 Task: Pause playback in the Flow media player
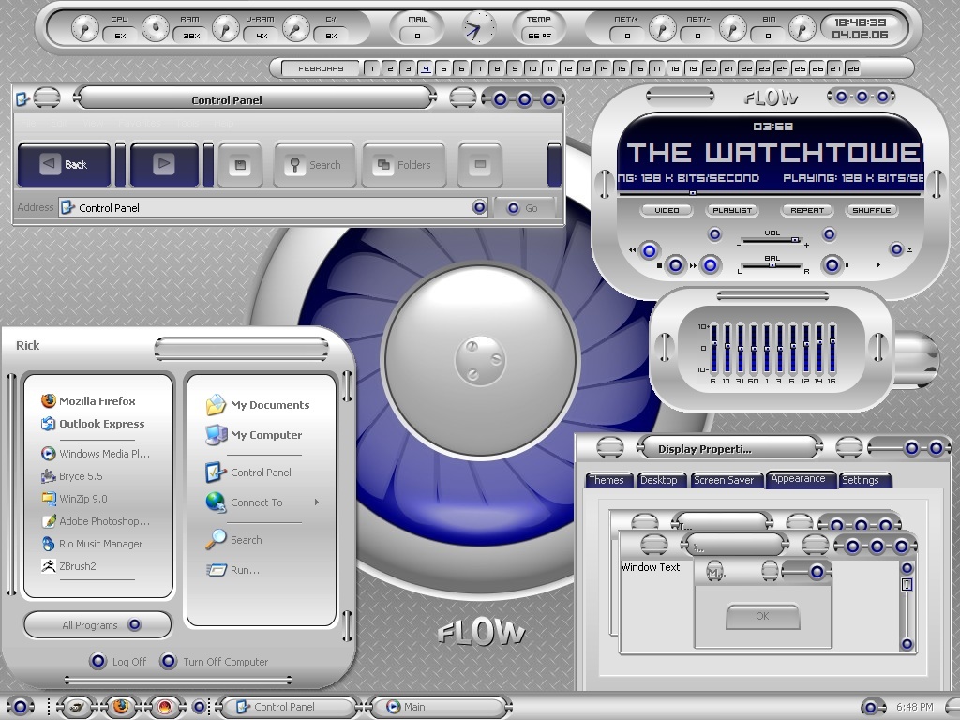pos(832,265)
